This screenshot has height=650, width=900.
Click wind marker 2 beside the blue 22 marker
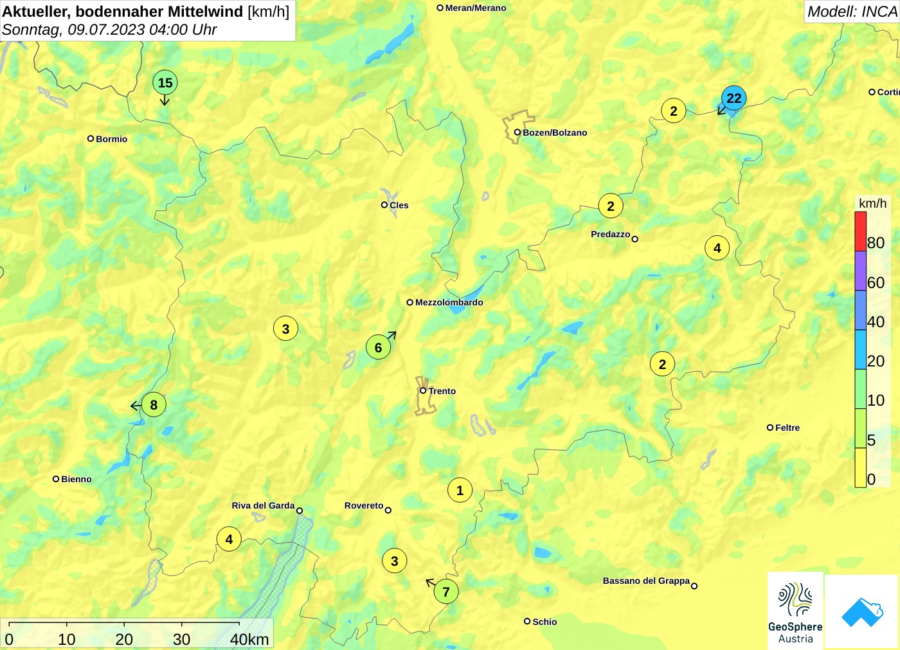click(674, 111)
